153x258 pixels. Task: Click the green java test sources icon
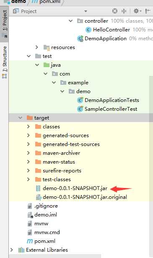point(47,65)
